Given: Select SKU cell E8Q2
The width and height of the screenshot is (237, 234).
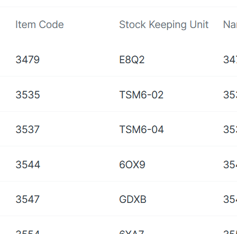Looking at the screenshot, I should tap(132, 60).
